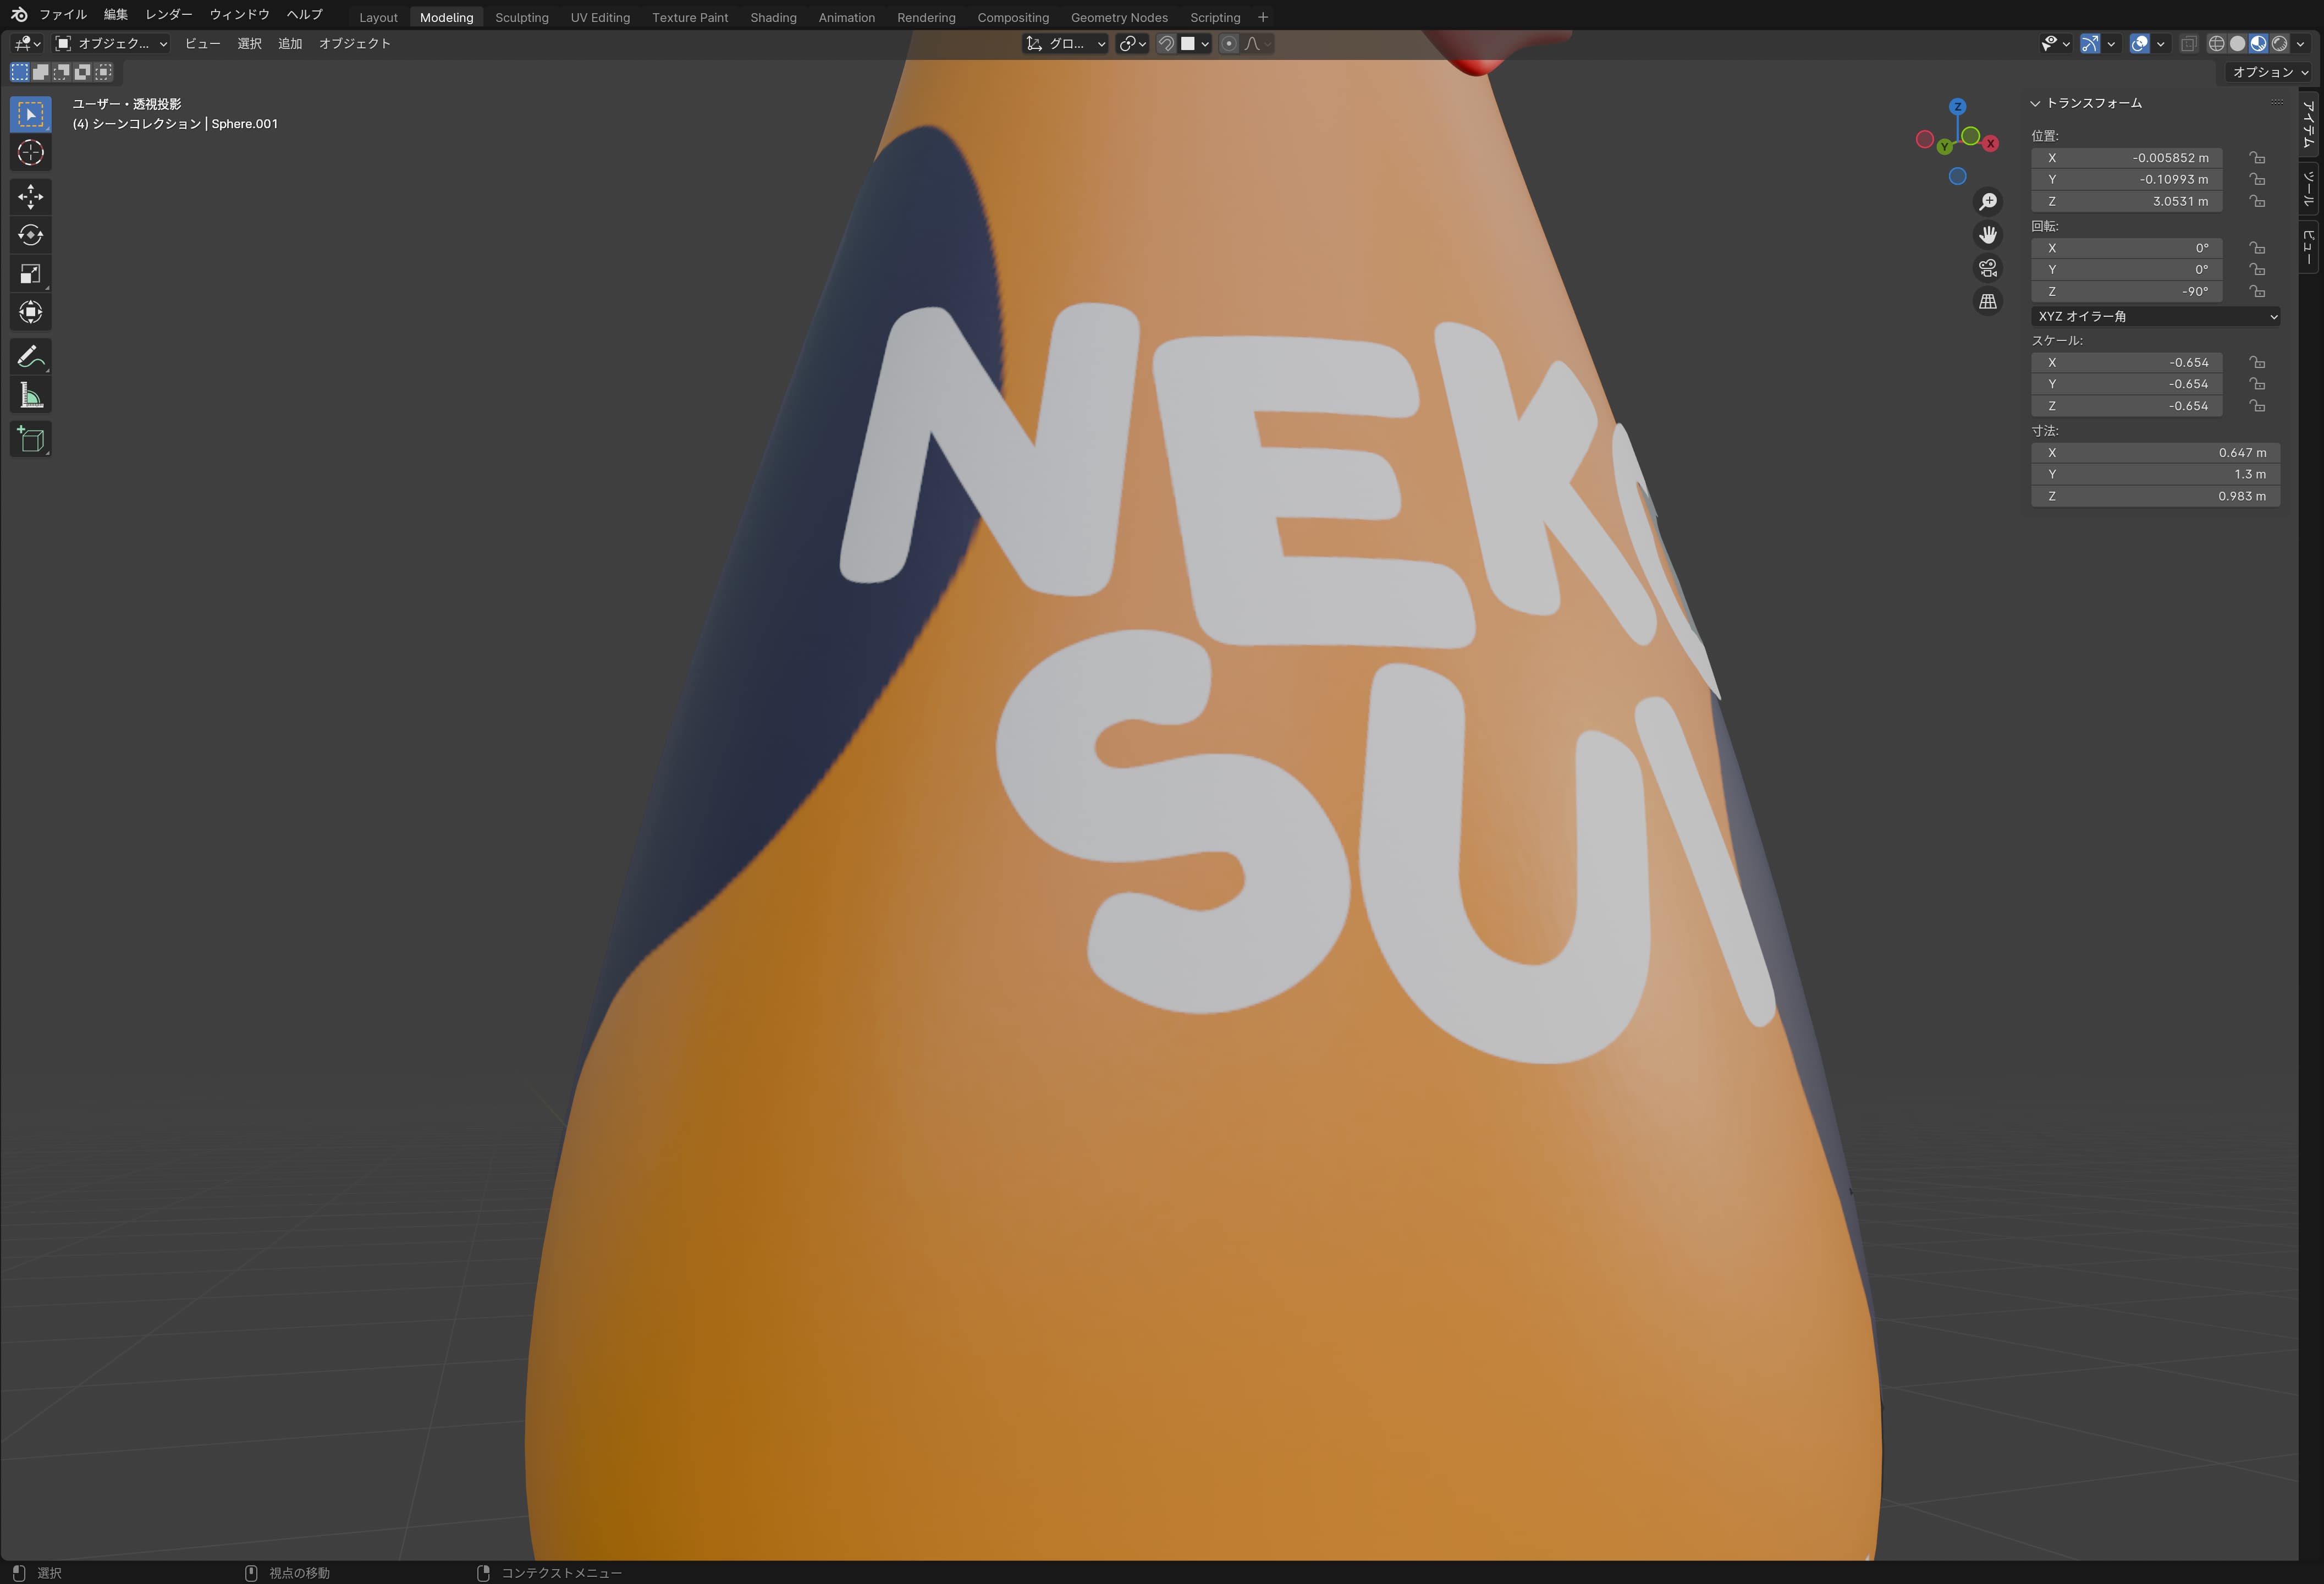Screen dimensions: 2324x1584
Task: Switch to the Sculpting workspace tab
Action: coord(521,17)
